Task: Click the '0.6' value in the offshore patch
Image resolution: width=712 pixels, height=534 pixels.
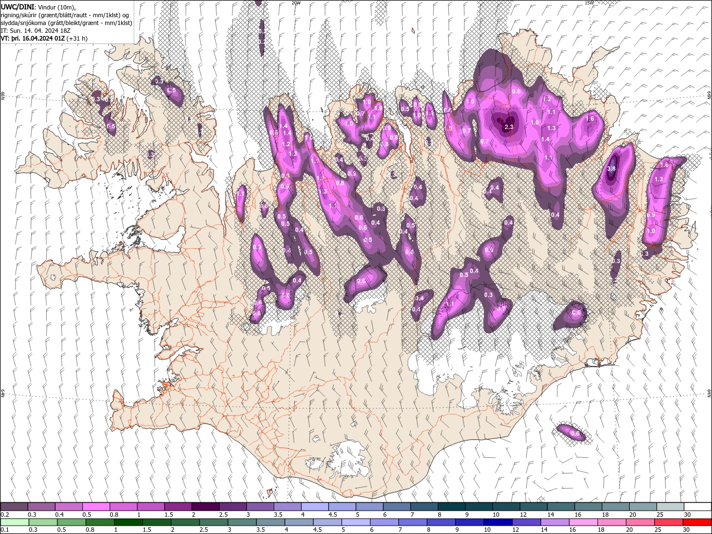Action: click(575, 433)
